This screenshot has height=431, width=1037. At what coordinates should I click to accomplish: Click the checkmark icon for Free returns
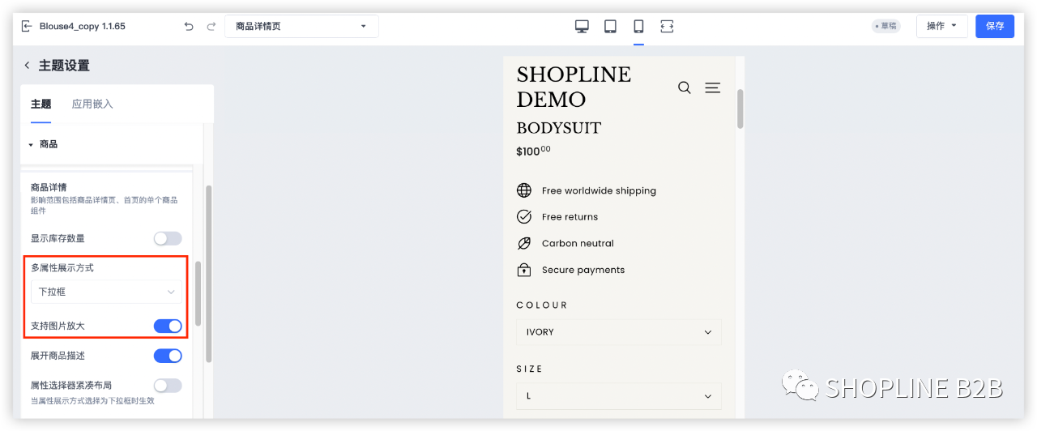tap(524, 216)
